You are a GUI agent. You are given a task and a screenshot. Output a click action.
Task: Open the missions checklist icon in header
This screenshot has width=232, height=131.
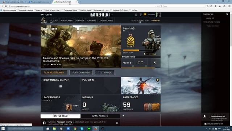pos(136,15)
